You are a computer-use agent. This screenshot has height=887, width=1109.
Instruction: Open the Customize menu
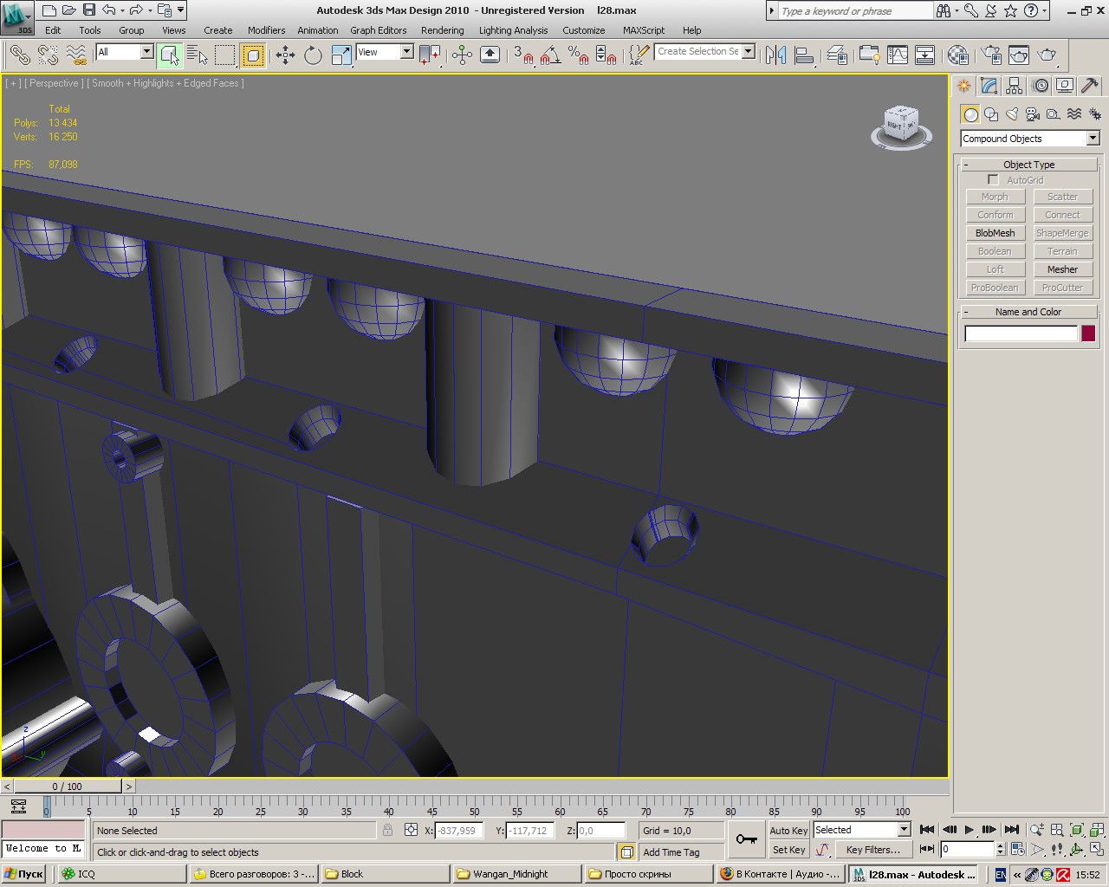[584, 29]
